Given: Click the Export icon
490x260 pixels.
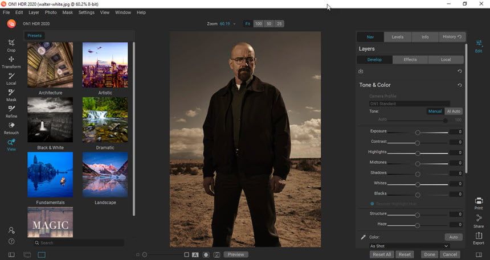Looking at the screenshot, I should click(x=479, y=238).
